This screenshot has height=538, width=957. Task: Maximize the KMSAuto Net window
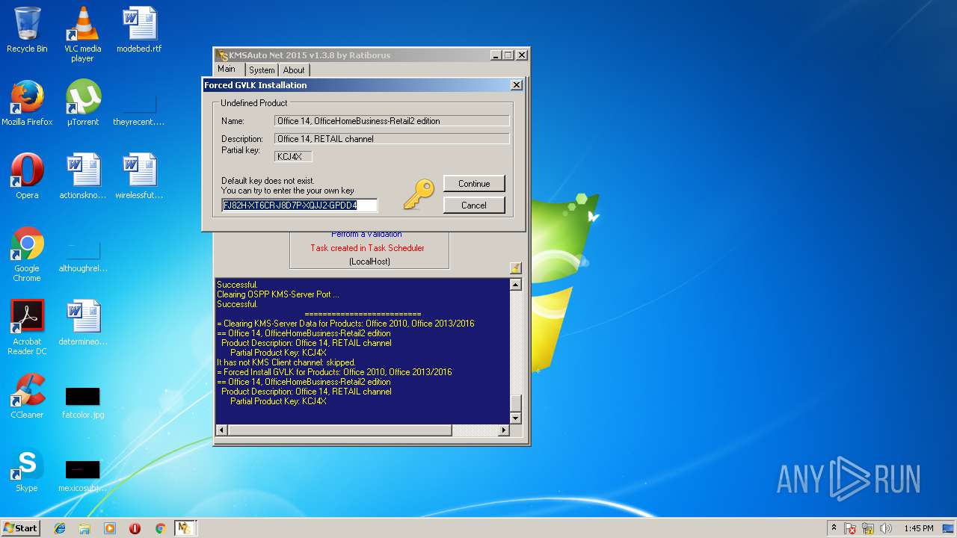click(508, 55)
